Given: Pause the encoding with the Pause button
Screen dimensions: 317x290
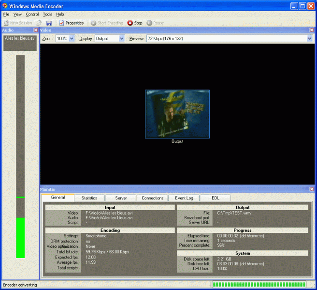Looking at the screenshot, I should [x=155, y=23].
